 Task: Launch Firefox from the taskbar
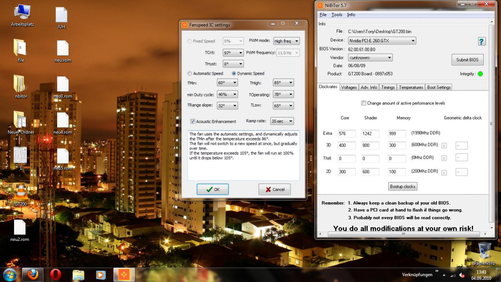(33, 275)
